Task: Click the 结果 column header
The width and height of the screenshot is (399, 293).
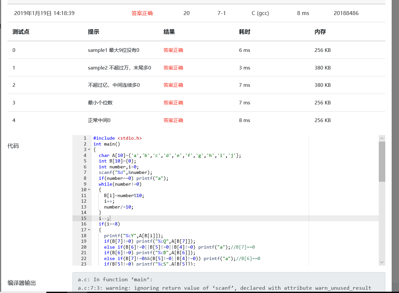Action: pyautogui.click(x=169, y=32)
